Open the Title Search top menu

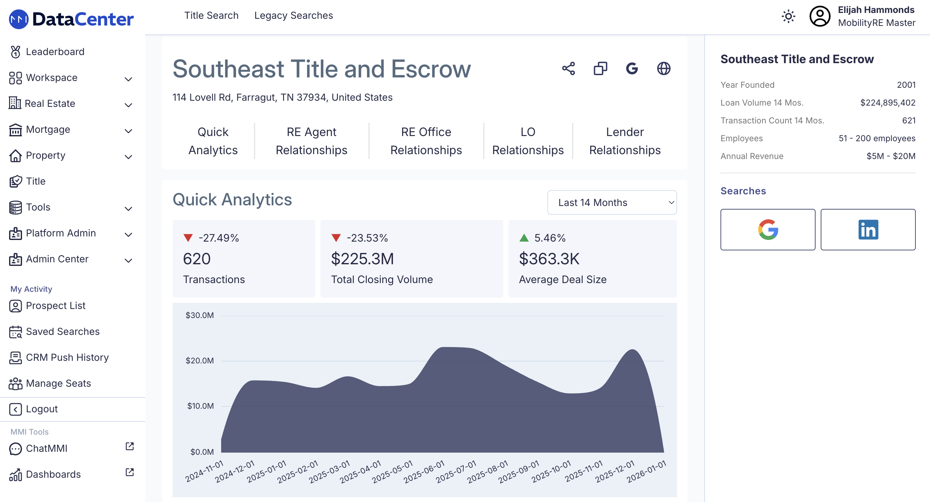(x=211, y=16)
